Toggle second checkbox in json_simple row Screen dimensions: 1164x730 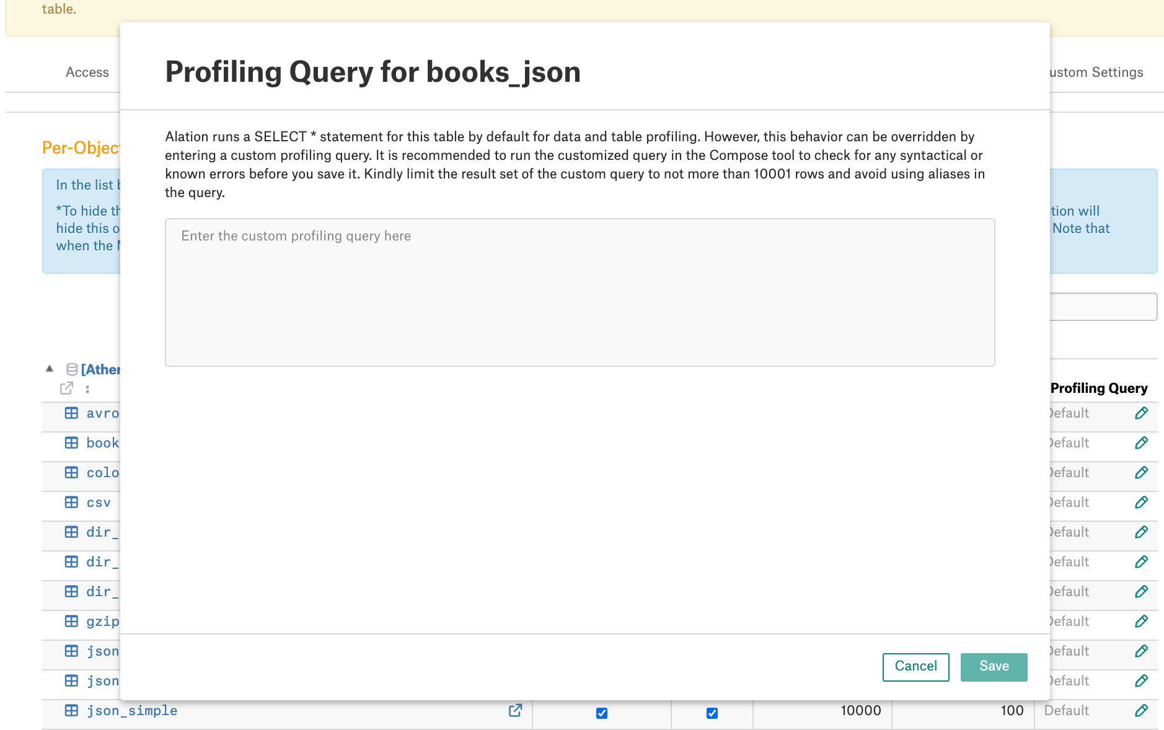pyautogui.click(x=712, y=713)
